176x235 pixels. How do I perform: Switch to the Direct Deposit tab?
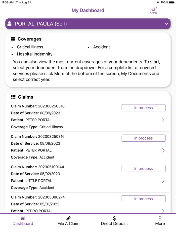pos(114,221)
